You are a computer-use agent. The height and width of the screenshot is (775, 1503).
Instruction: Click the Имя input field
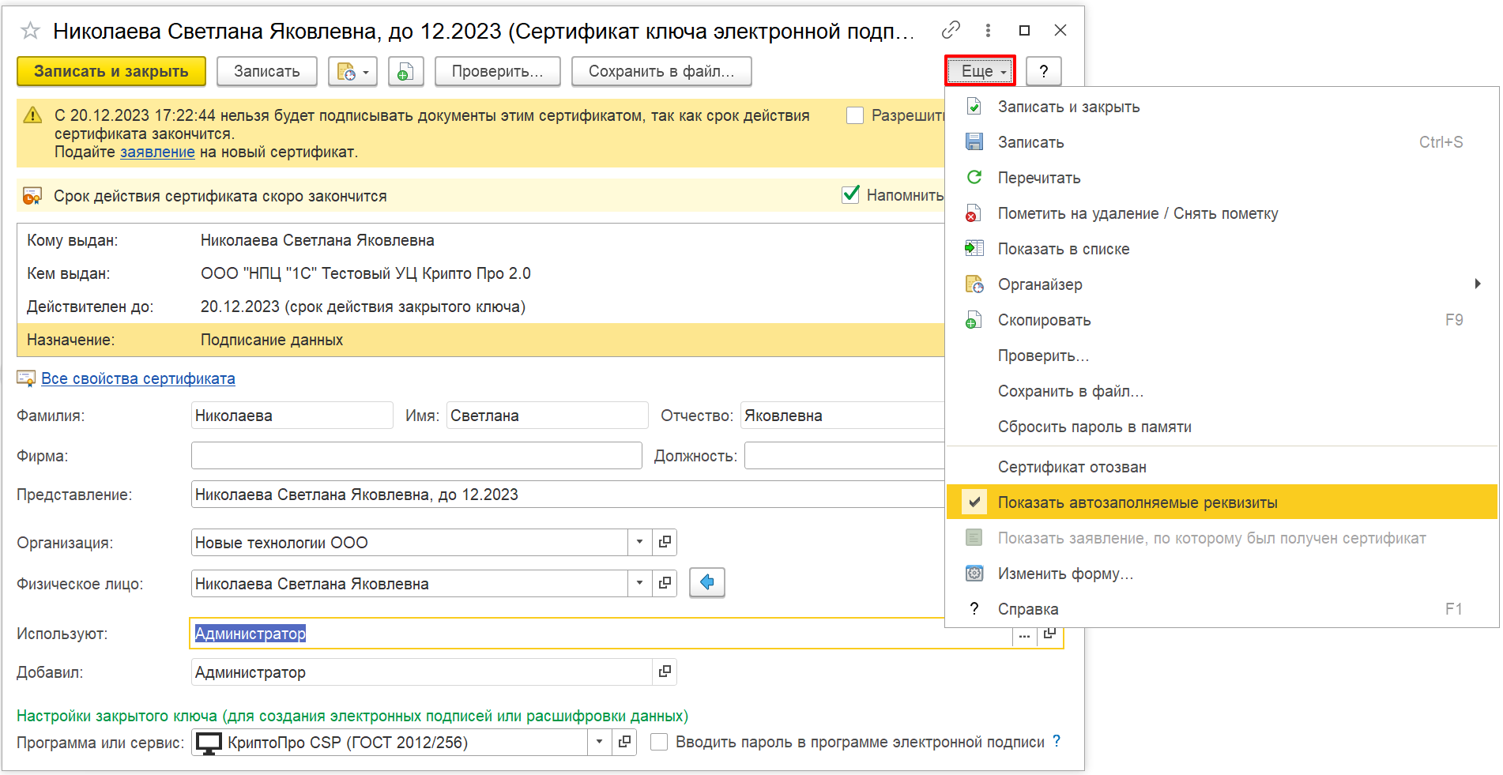[x=547, y=416]
